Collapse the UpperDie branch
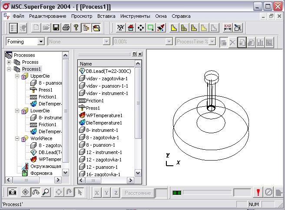Image resolution: width=285 pixels, height=210 pixels. click(x=17, y=76)
